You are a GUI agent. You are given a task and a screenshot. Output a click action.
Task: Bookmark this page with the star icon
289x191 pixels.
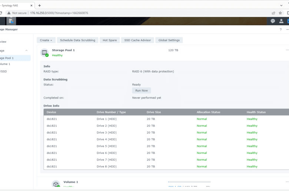[280, 13]
